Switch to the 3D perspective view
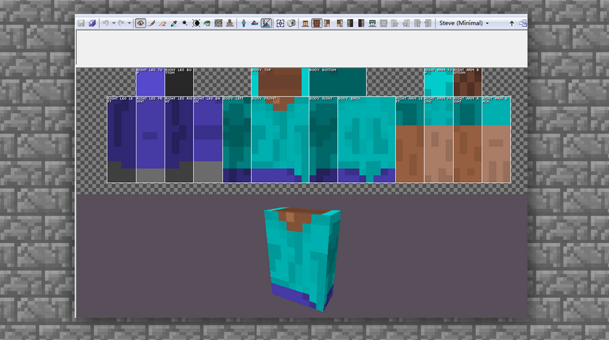This screenshot has height=340, width=609. [243, 23]
